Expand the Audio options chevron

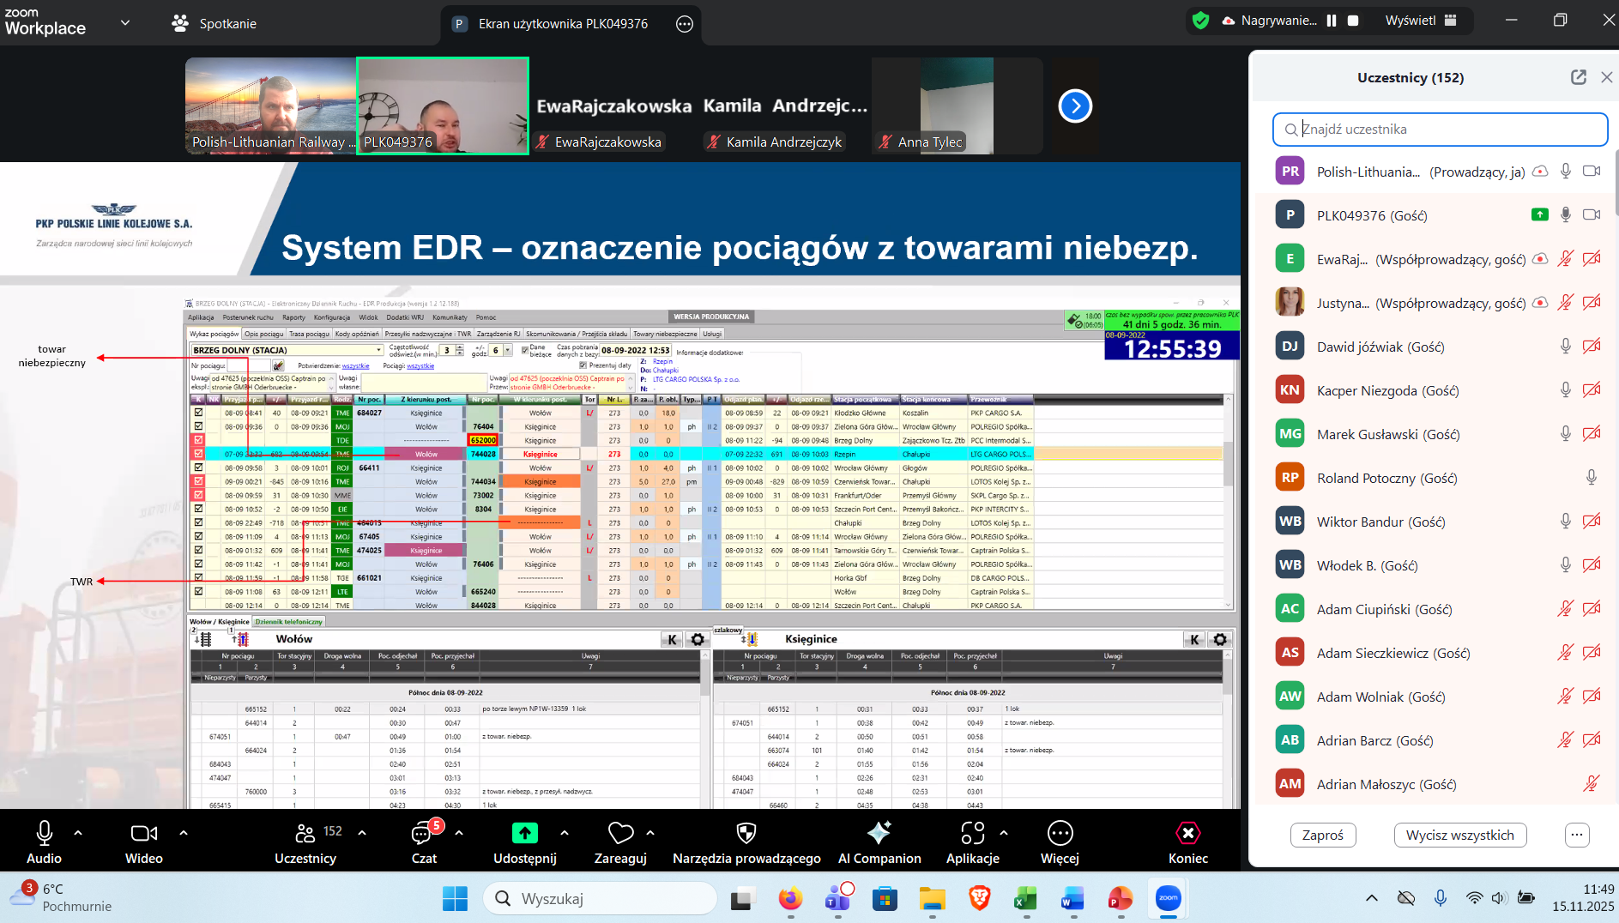[x=78, y=833]
